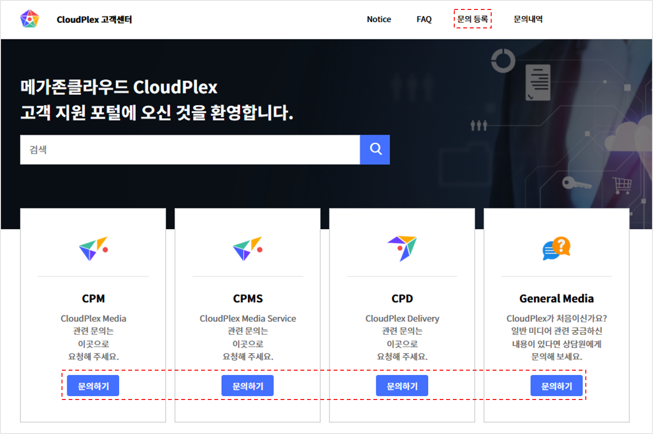This screenshot has width=653, height=434.
Task: Click 문의하기 button under CPMS
Action: click(x=247, y=385)
